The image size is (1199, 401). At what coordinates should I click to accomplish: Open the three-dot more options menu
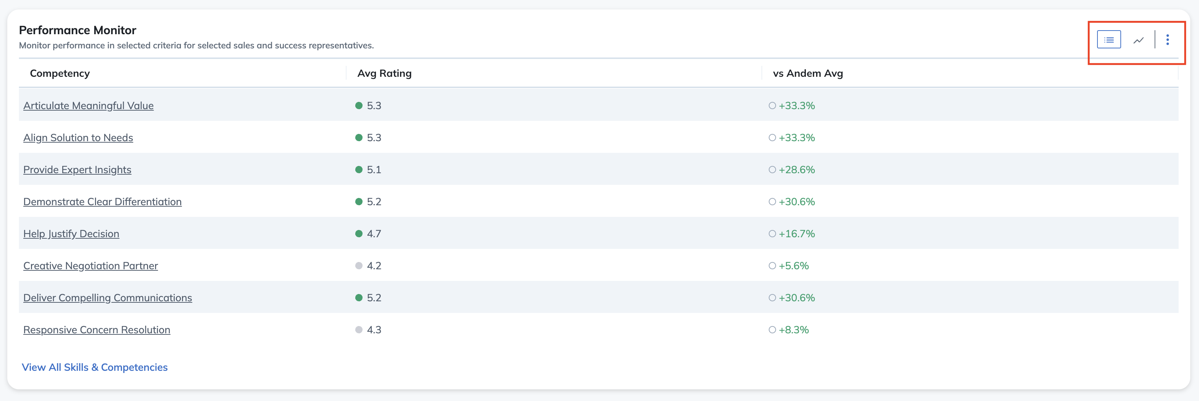[1167, 40]
